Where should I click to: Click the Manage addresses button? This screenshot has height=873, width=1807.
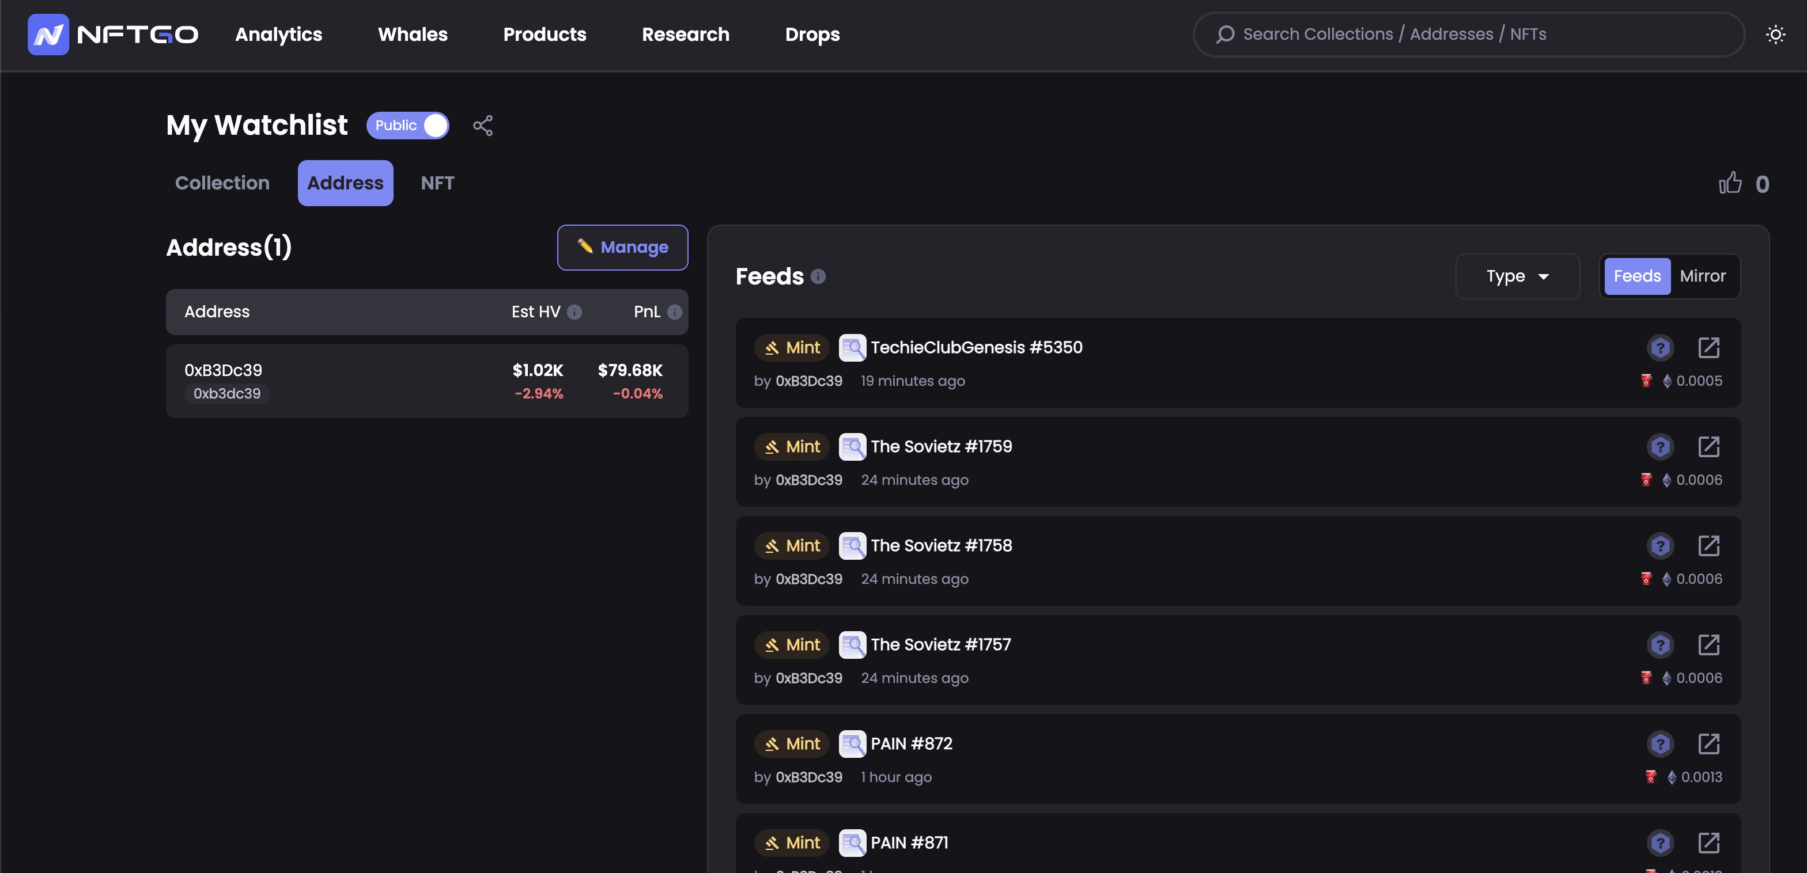(x=622, y=248)
